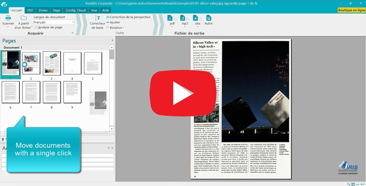Select page 9 thumbnail

72,92
